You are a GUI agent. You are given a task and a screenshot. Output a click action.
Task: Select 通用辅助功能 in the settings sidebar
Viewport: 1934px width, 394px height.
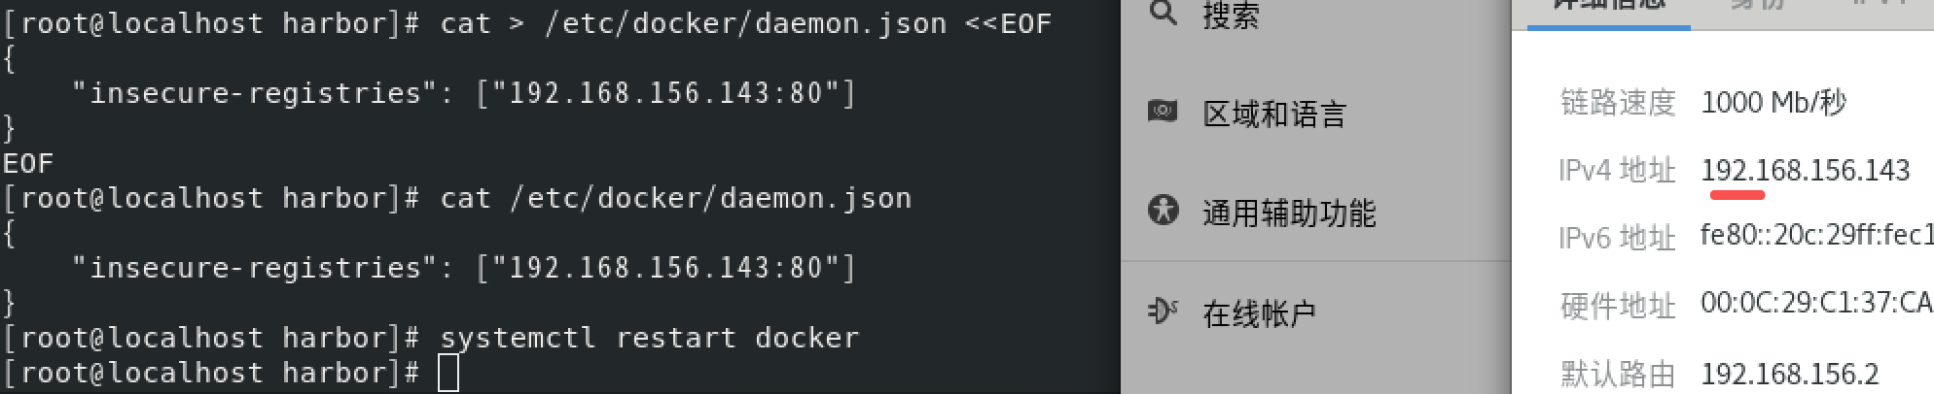(1288, 213)
